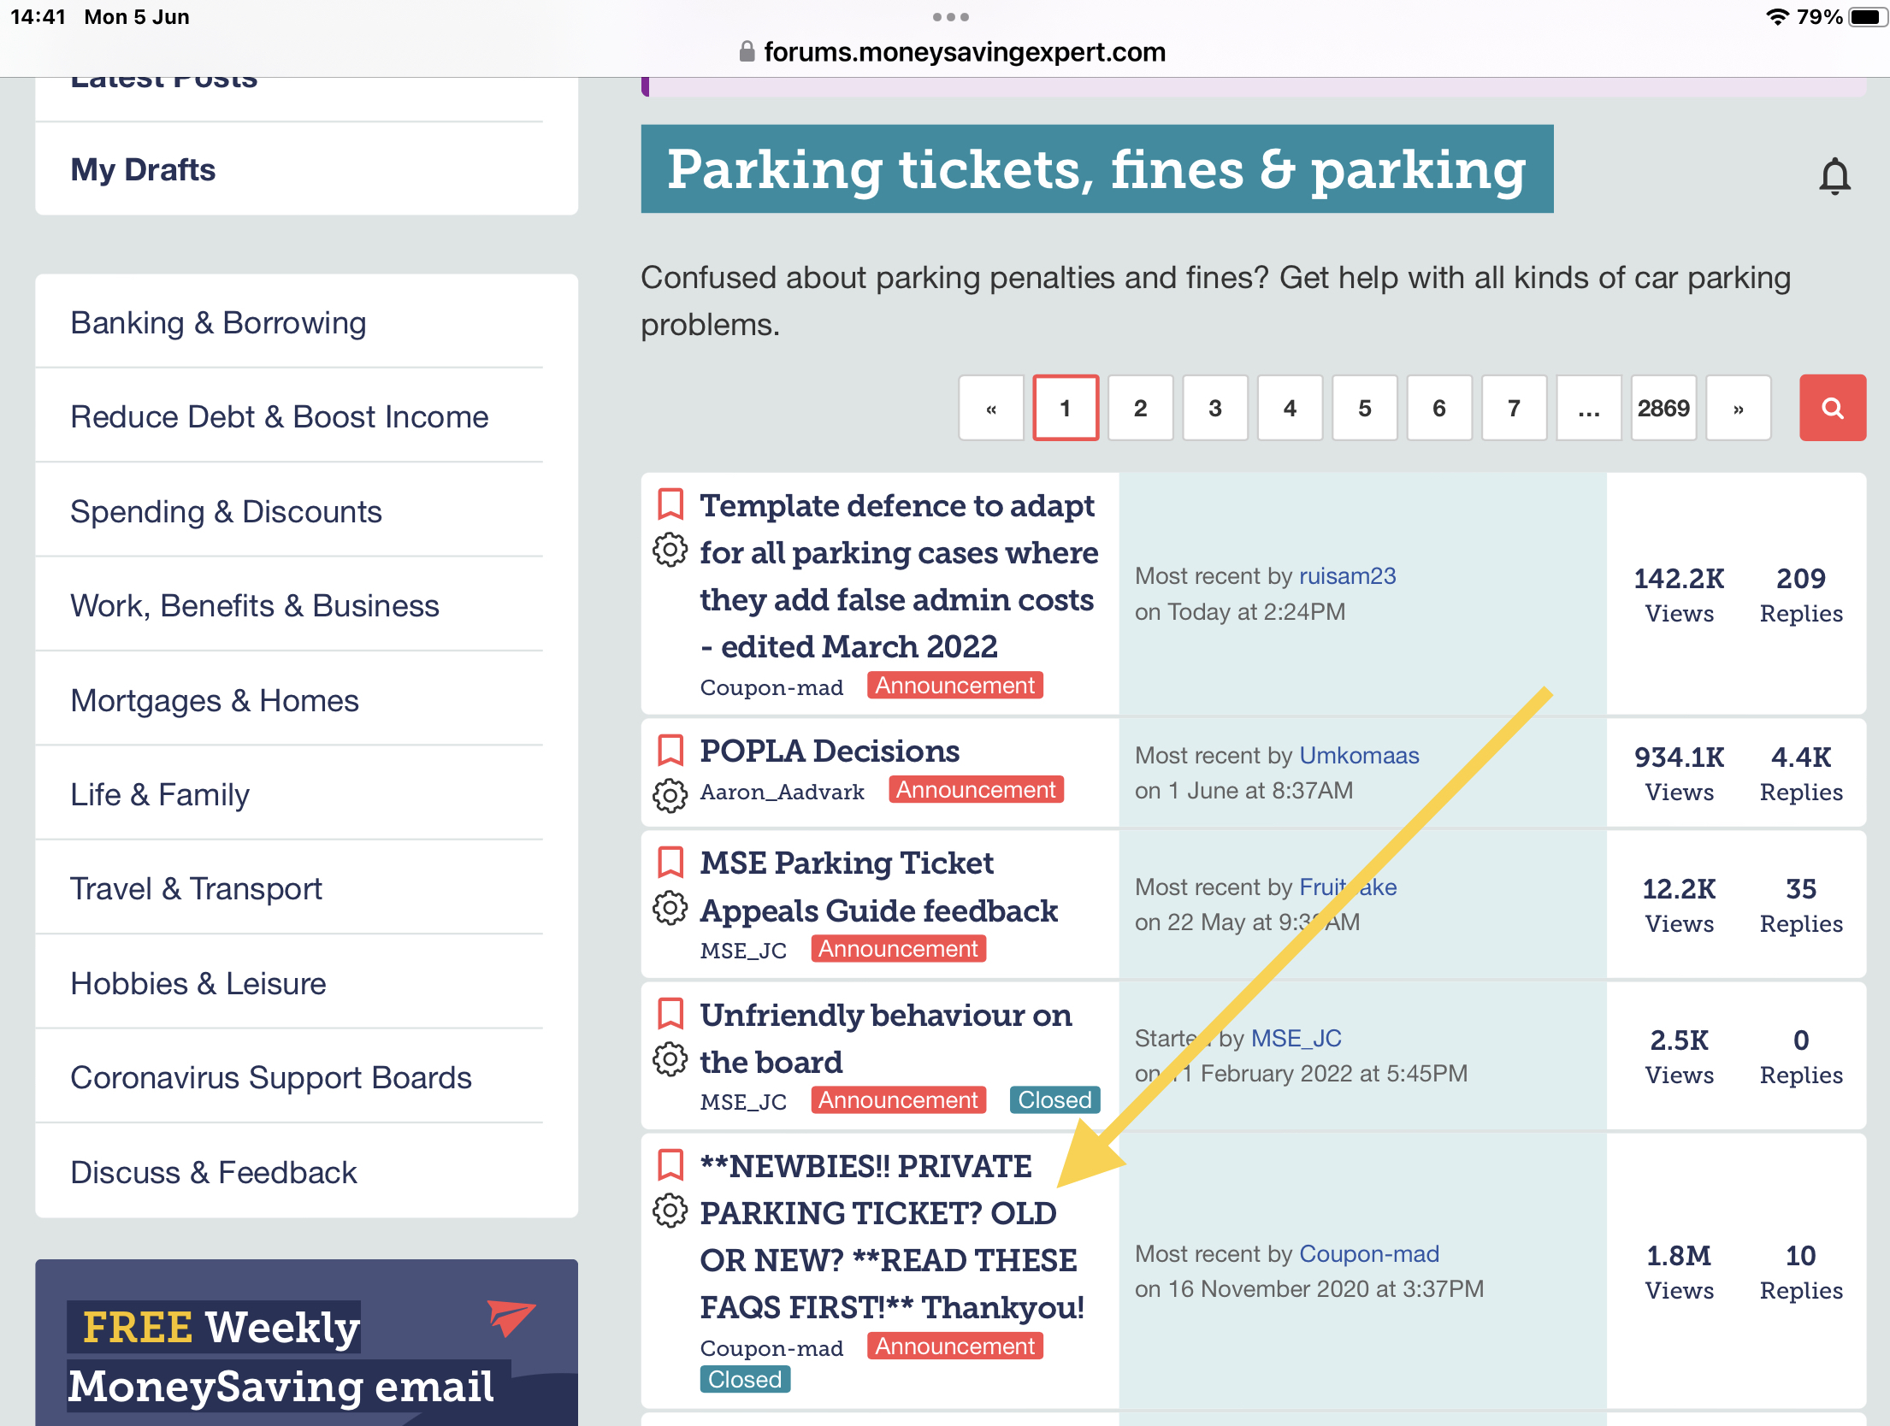Bookmark the Template defence thread
This screenshot has height=1426, width=1890.
click(670, 504)
